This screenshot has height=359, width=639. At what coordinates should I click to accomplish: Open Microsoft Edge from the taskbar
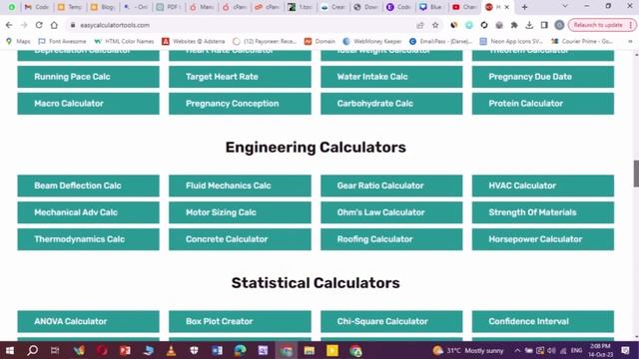(x=240, y=350)
